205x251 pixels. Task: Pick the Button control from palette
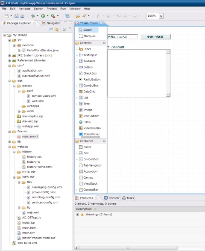click(x=86, y=67)
